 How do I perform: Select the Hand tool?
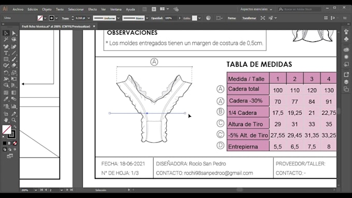pos(6,120)
